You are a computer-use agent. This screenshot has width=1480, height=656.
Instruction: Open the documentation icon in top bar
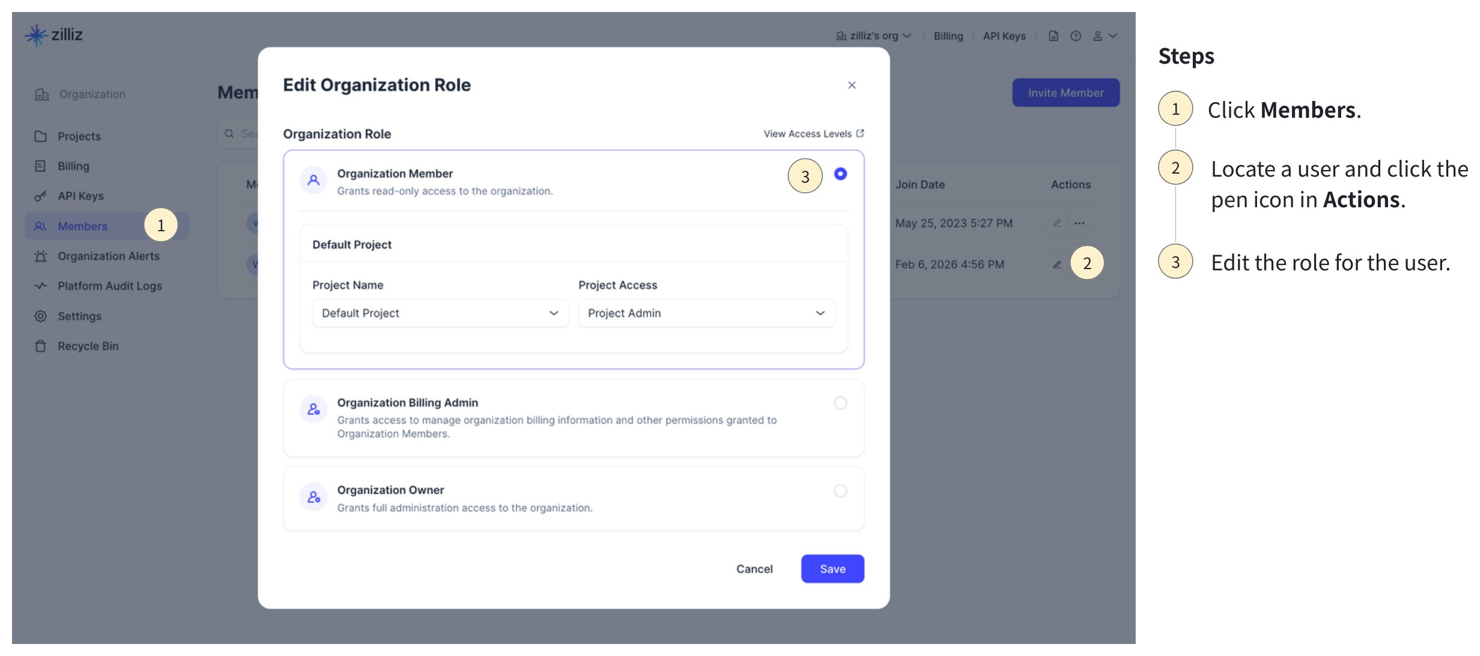1053,36
